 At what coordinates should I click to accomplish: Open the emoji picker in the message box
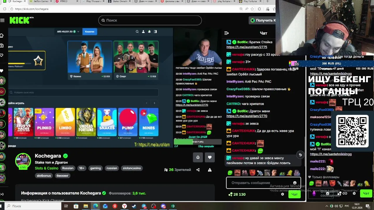coord(295,183)
